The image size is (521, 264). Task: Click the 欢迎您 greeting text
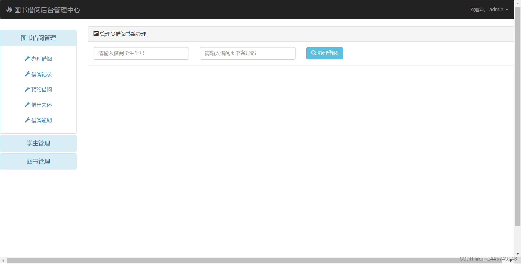pyautogui.click(x=478, y=10)
